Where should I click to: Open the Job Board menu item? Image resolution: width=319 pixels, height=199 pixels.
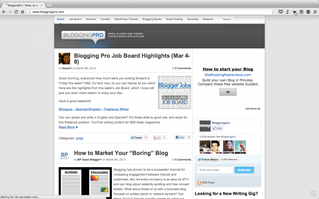coord(75,19)
